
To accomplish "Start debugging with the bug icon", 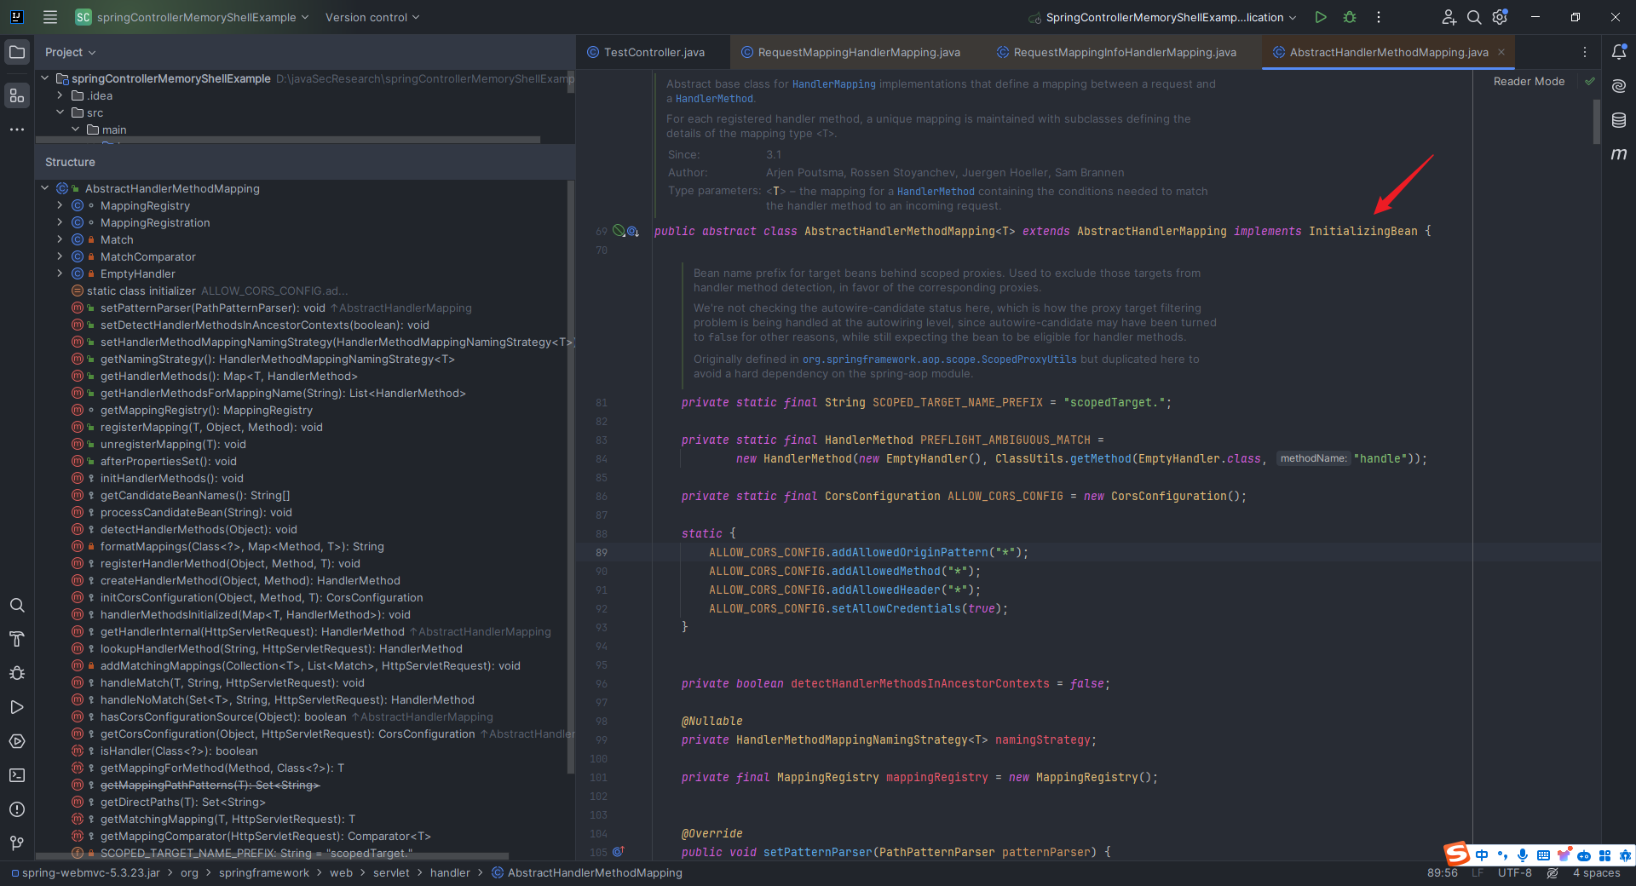I will [x=1350, y=17].
